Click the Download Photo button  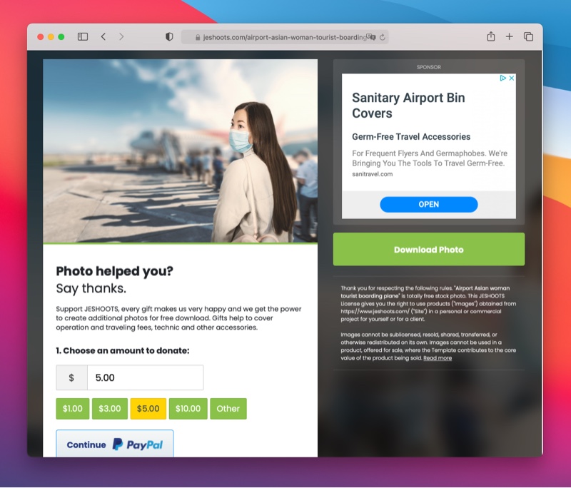click(429, 249)
